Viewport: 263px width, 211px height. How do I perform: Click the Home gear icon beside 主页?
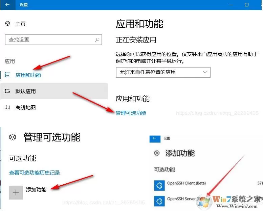point(7,24)
